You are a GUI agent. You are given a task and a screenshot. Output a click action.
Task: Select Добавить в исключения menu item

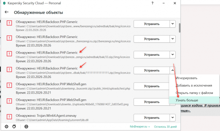point(194,85)
